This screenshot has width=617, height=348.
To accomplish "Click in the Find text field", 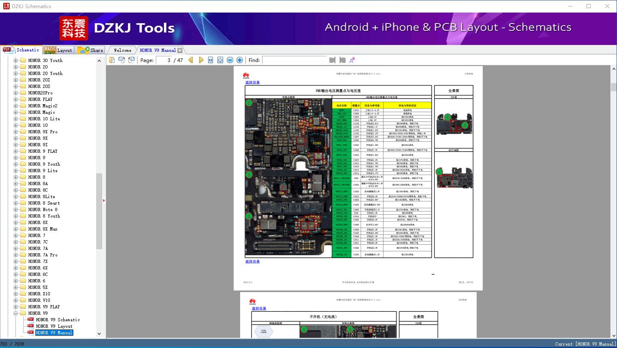I will (294, 60).
